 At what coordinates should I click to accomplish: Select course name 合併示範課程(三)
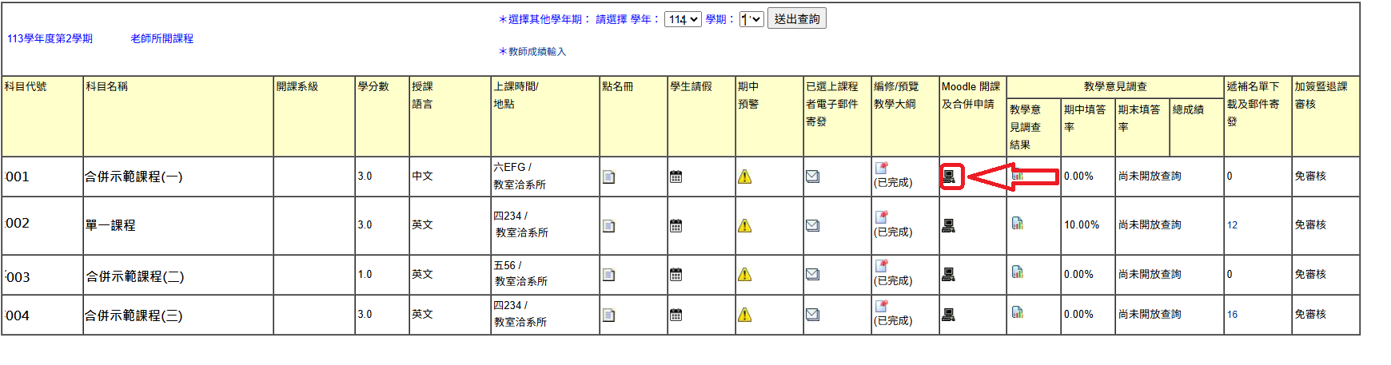(x=134, y=316)
